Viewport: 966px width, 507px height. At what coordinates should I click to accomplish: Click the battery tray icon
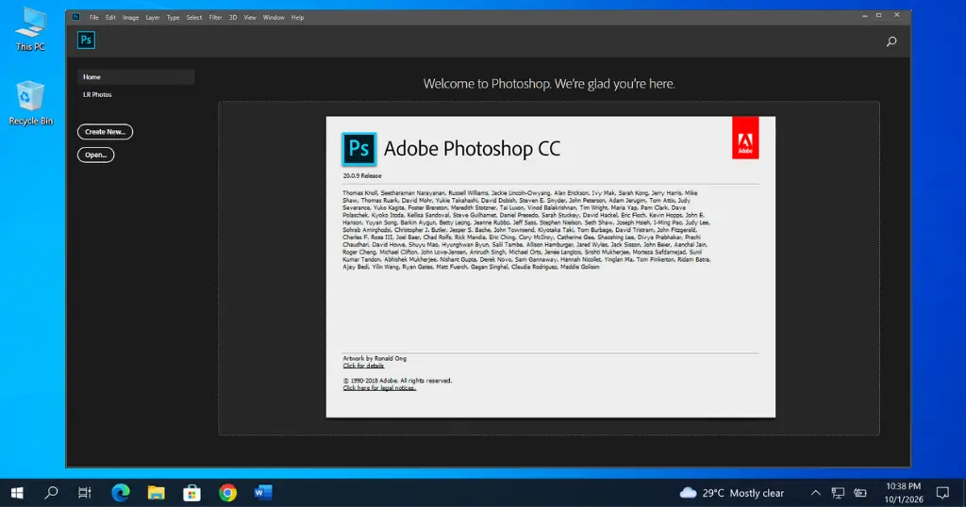[860, 493]
